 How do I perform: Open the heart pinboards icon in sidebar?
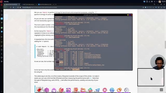point(2,42)
